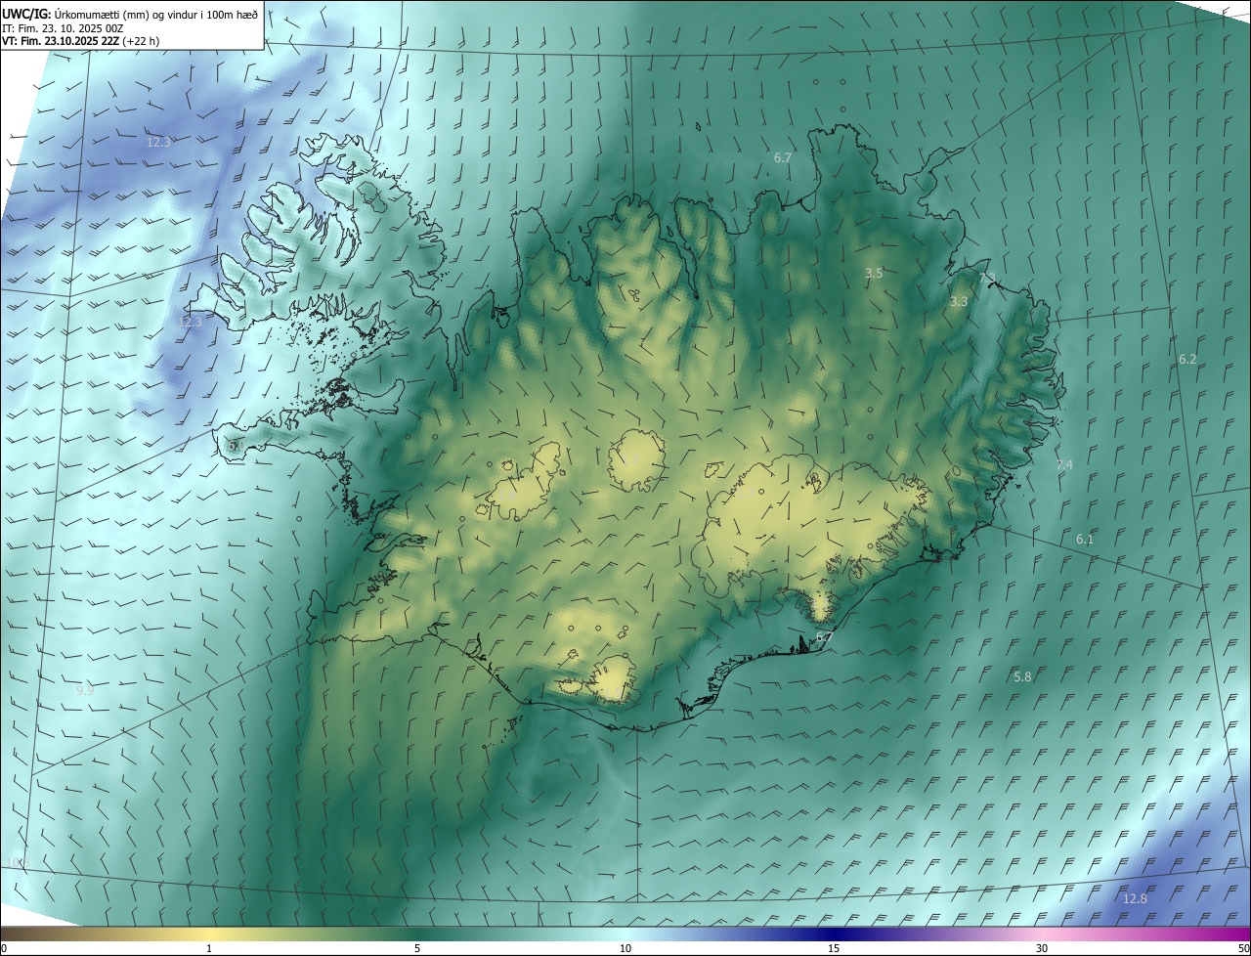Click the 5 tick on the color scale

[417, 949]
